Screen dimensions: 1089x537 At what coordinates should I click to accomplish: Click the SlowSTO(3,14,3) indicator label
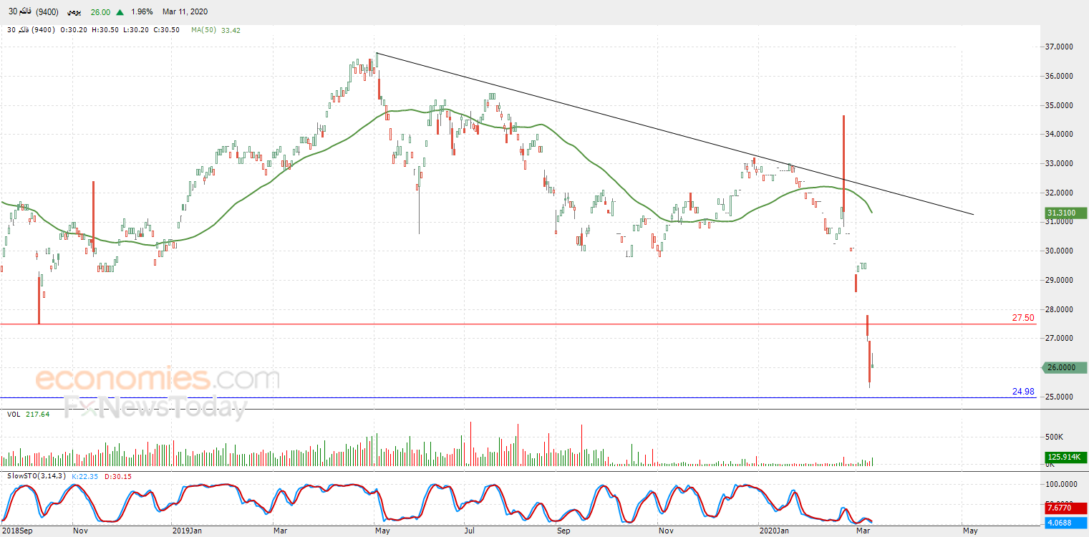pos(36,475)
